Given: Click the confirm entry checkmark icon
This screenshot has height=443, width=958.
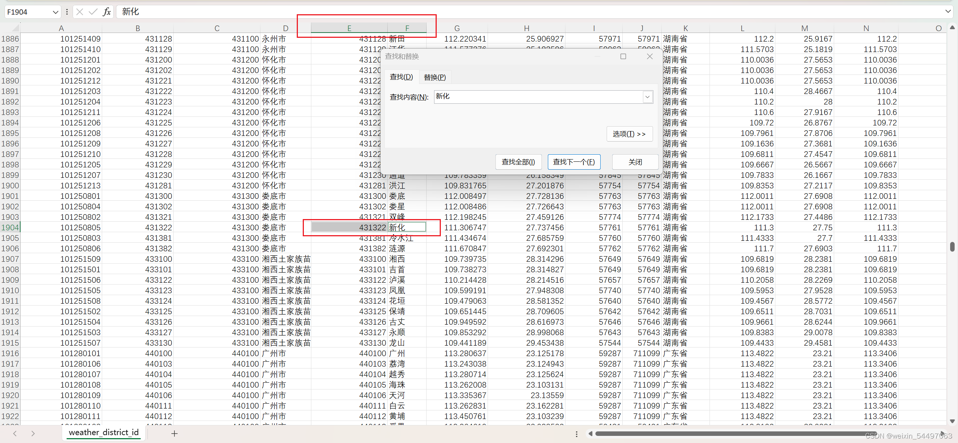Looking at the screenshot, I should click(x=93, y=12).
